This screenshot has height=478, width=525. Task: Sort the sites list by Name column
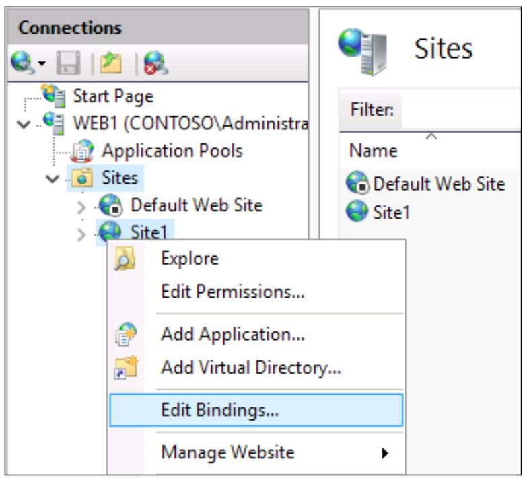pos(374,150)
